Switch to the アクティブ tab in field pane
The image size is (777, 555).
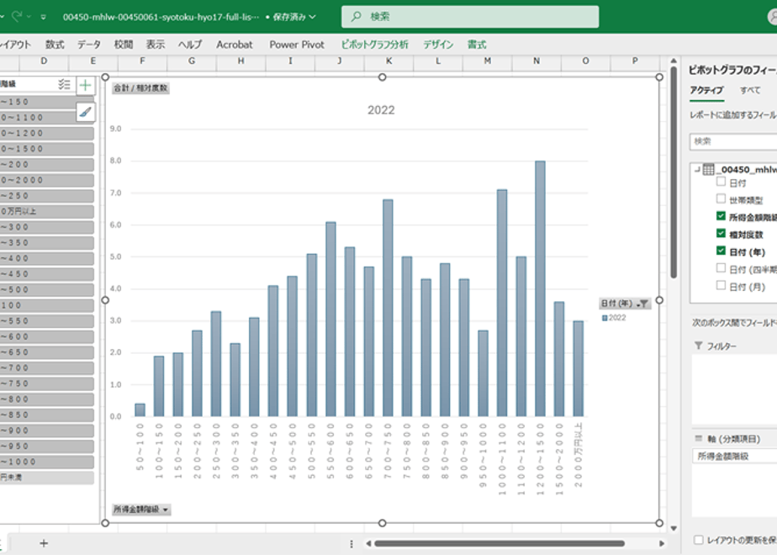click(706, 90)
